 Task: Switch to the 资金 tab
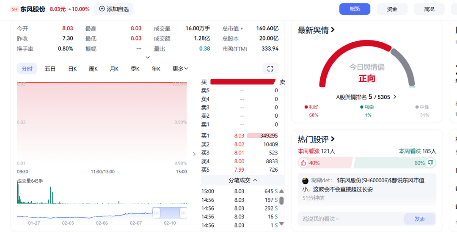click(392, 9)
